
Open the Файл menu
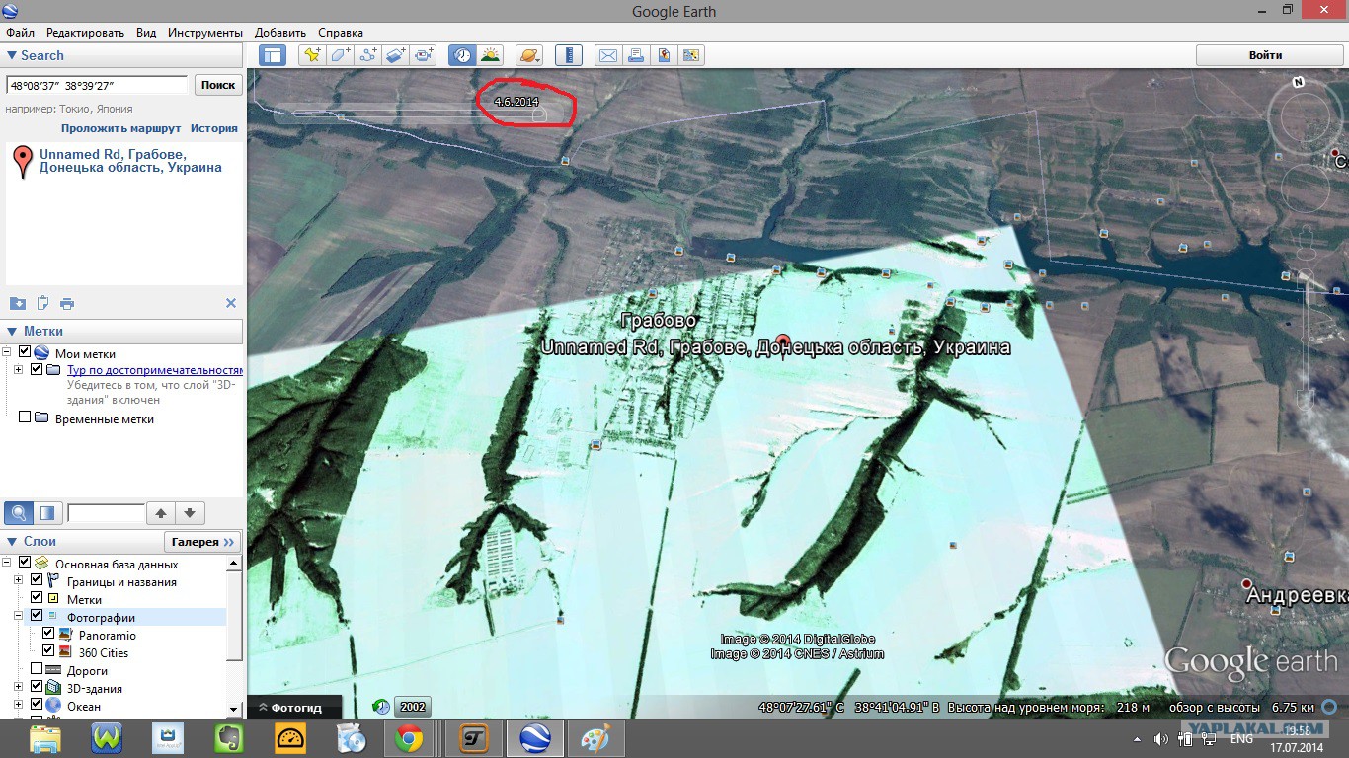point(20,33)
